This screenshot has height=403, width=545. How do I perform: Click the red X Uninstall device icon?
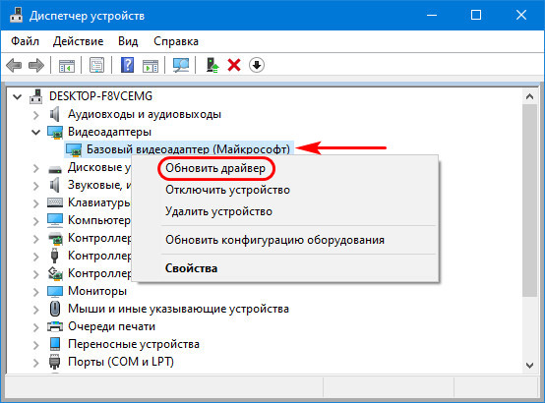(x=234, y=65)
